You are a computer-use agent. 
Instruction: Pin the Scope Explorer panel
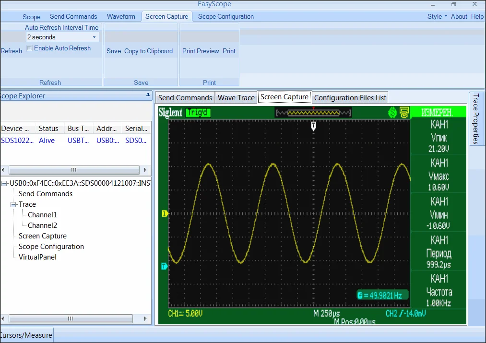click(x=148, y=96)
